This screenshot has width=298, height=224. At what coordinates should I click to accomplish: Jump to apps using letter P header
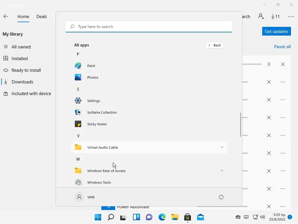click(78, 54)
